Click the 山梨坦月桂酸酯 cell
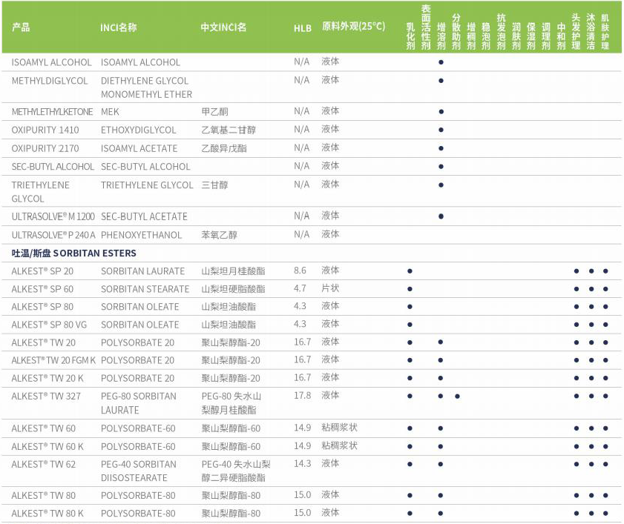This screenshot has height=524, width=624. pos(233,271)
